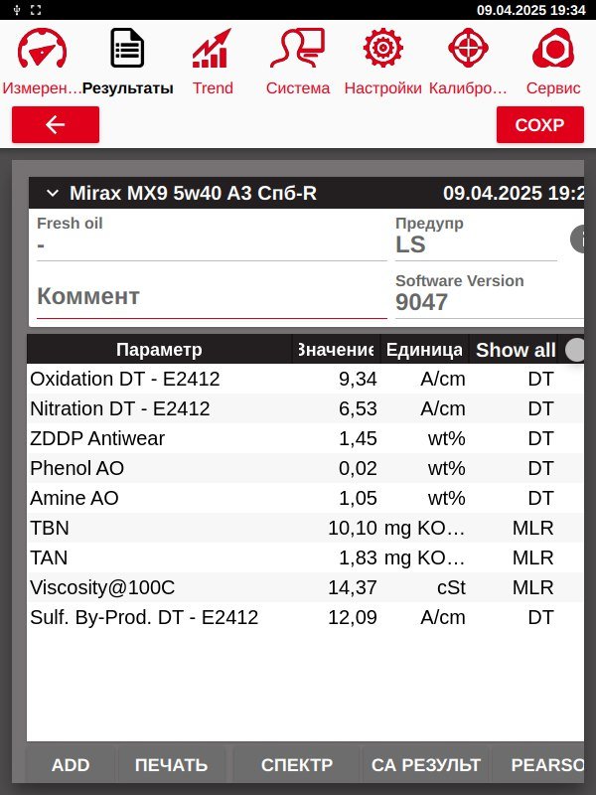Open the Сервис icon
596x795 pixels.
pyautogui.click(x=553, y=48)
